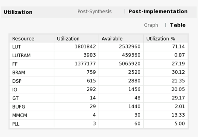Select the DSP resource row
The width and height of the screenshot is (198, 137).
[99, 81]
